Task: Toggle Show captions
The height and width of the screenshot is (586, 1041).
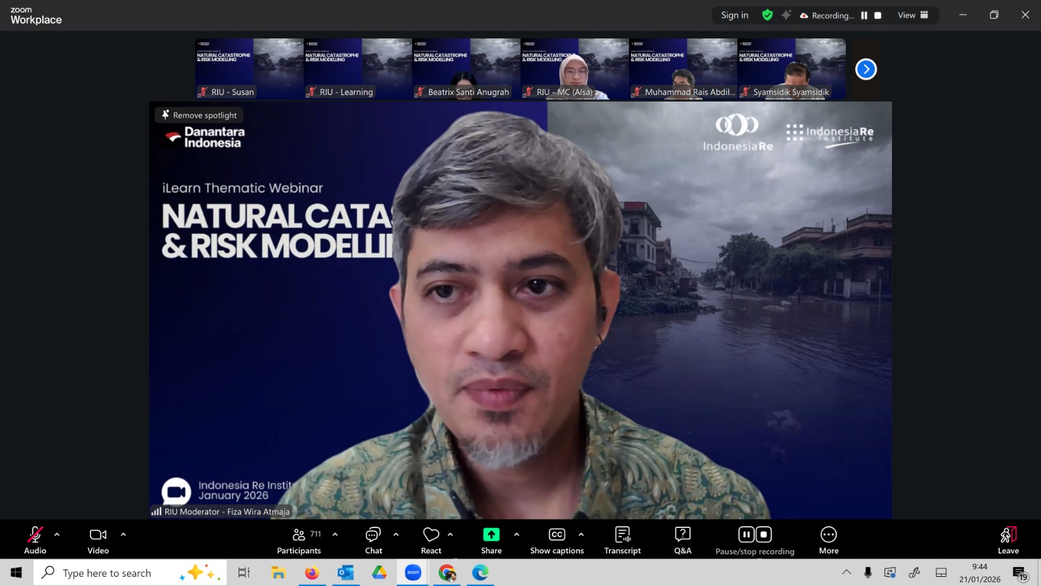Action: coord(557,540)
